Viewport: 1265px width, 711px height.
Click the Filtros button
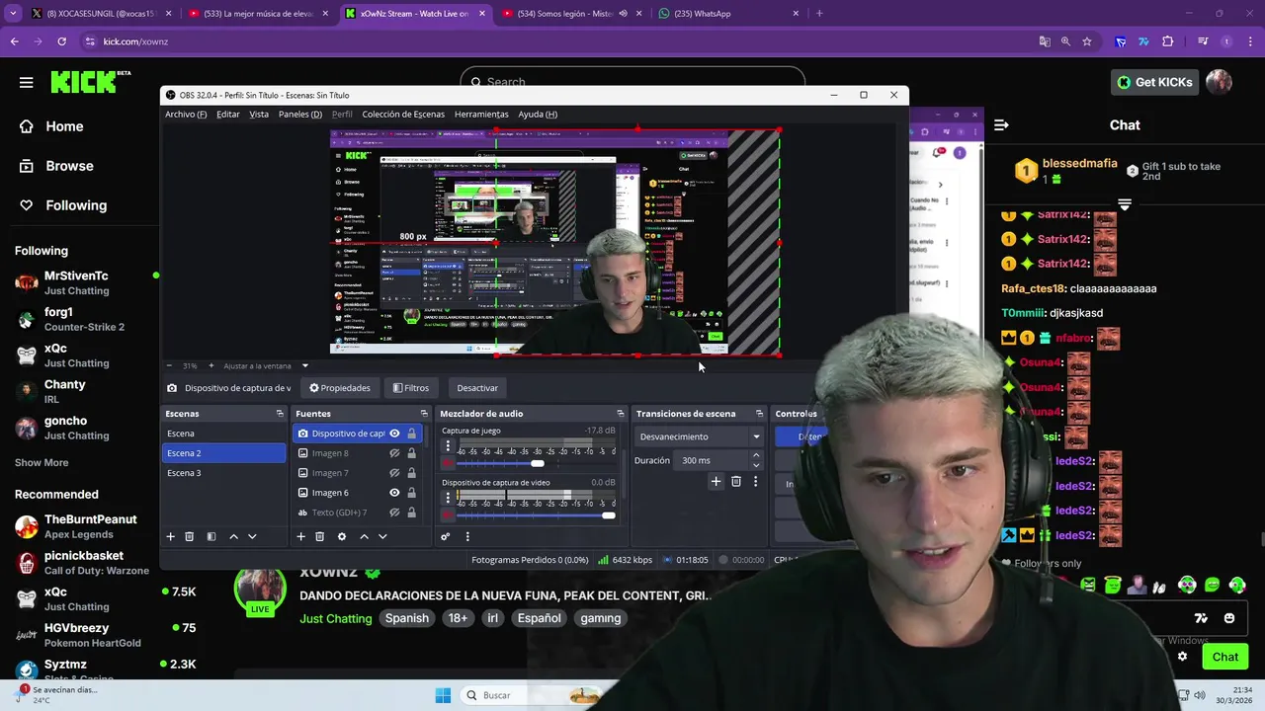coord(411,388)
